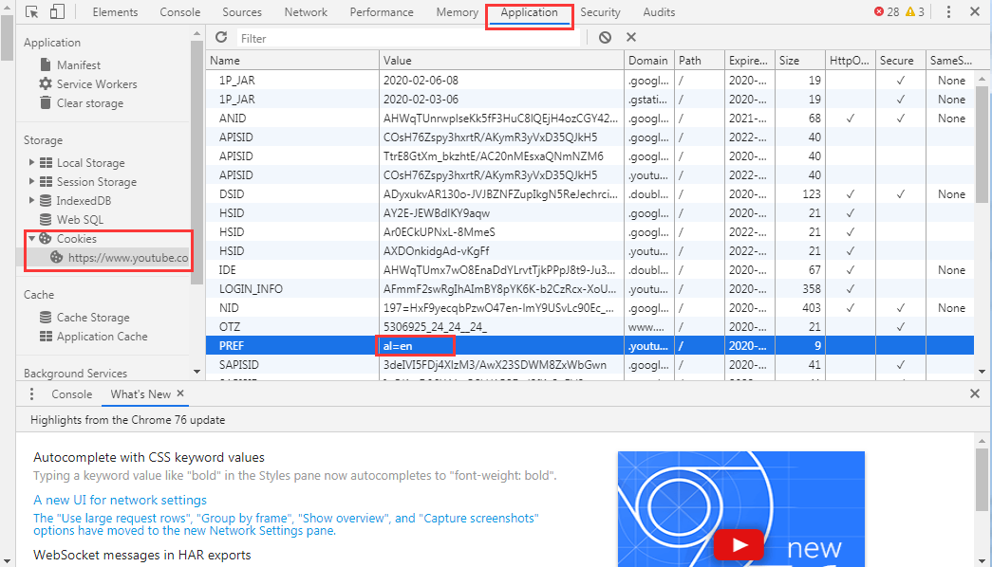
Task: Select the NID cookie row
Action: pyautogui.click(x=590, y=308)
